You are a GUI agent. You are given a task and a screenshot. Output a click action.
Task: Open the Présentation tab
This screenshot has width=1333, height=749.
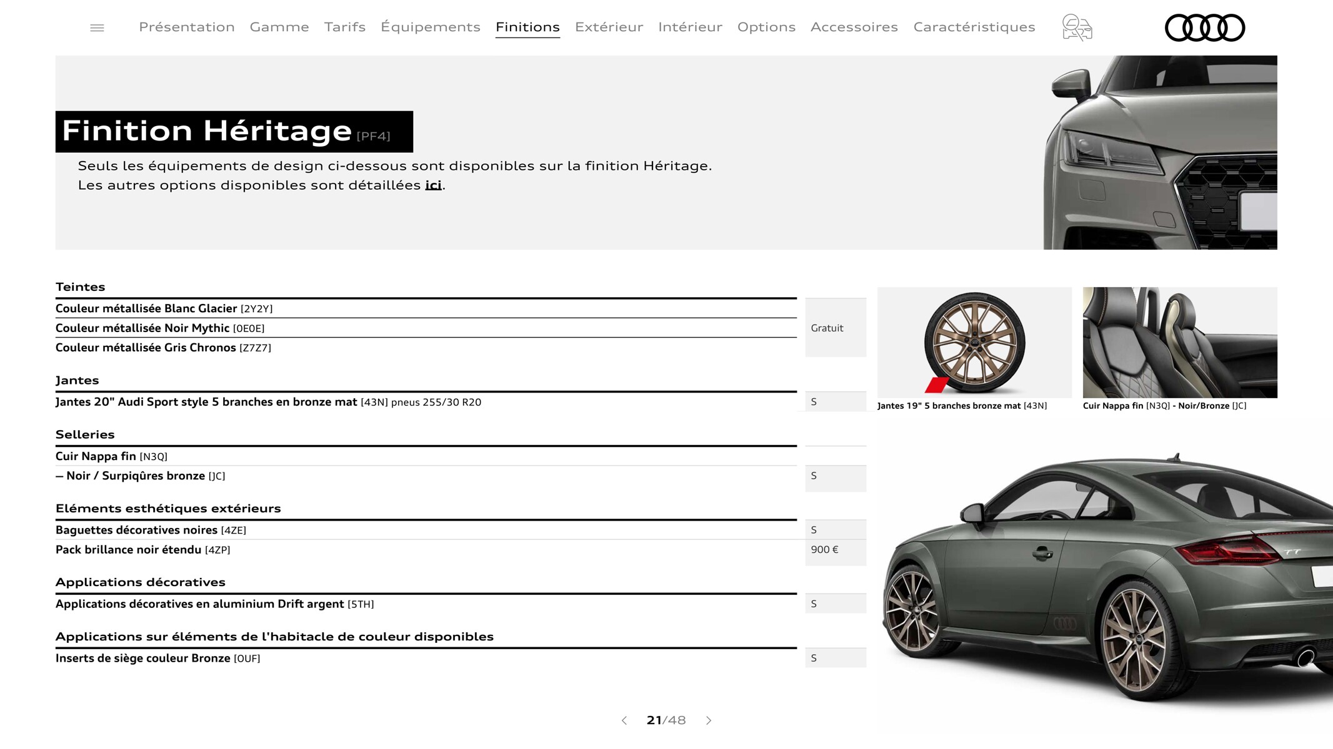click(187, 27)
